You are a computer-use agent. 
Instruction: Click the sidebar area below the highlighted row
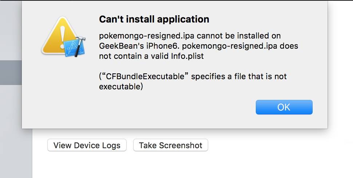point(11,127)
